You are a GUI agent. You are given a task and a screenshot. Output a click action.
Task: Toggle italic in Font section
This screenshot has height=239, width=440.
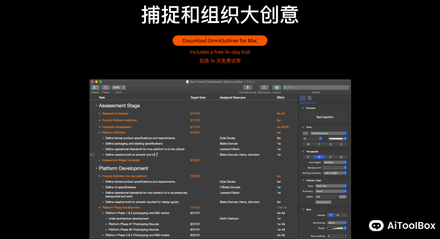click(x=319, y=144)
